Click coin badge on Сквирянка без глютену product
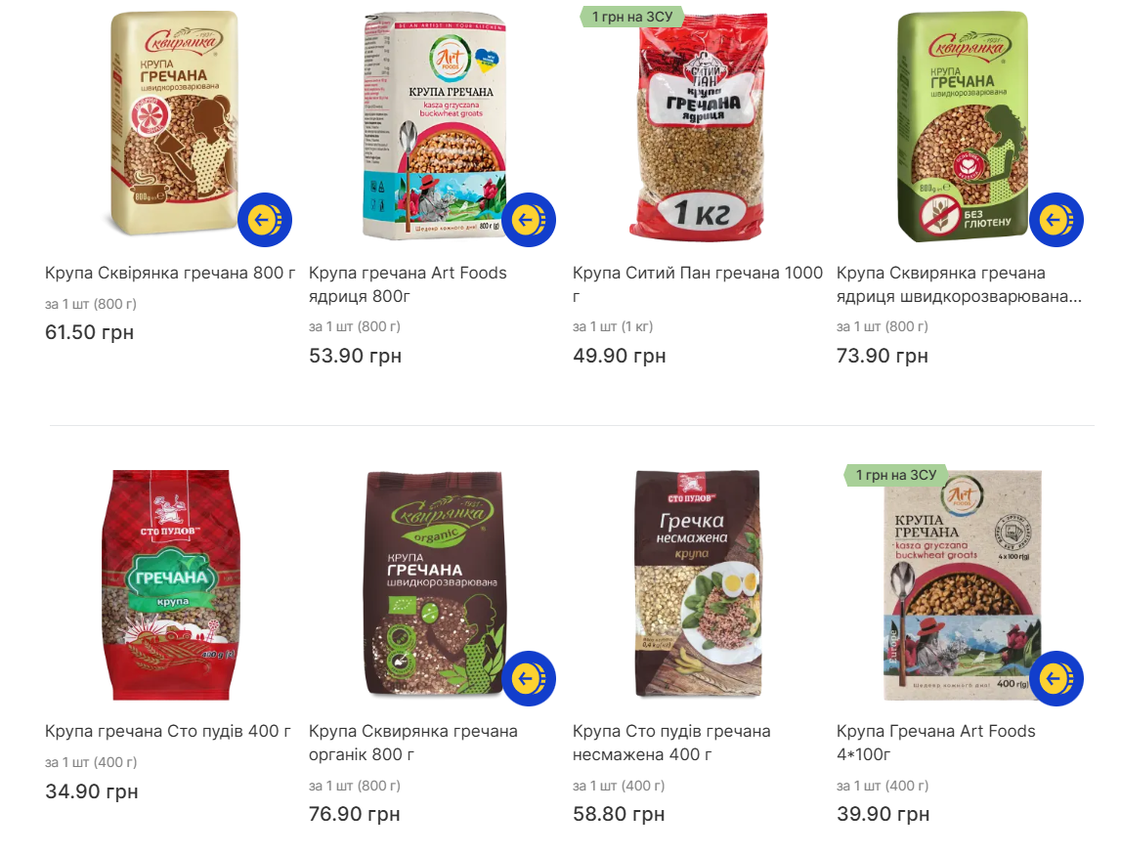The image size is (1121, 854). [1056, 220]
